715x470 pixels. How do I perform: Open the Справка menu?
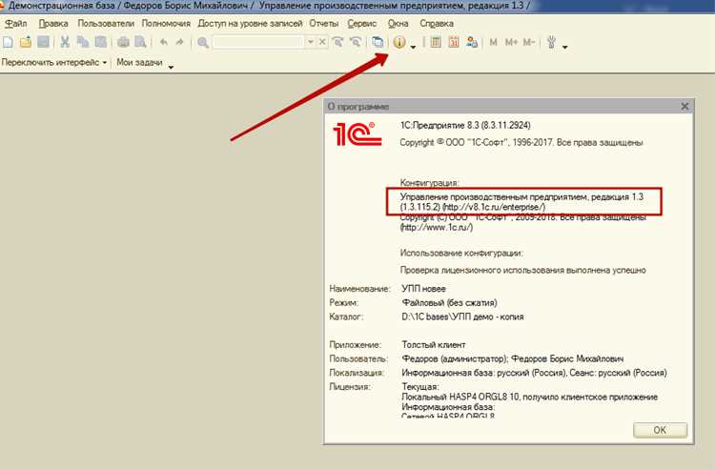[x=437, y=23]
